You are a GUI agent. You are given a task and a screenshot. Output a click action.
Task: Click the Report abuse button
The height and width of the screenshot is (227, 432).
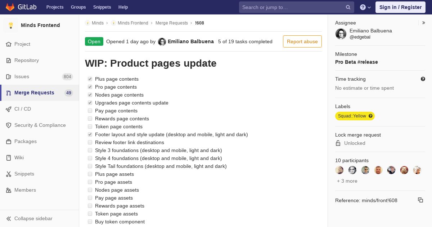pos(302,41)
